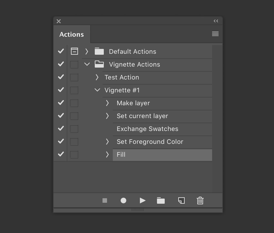Open the Actions panel menu icon
274x233 pixels.
coord(215,34)
